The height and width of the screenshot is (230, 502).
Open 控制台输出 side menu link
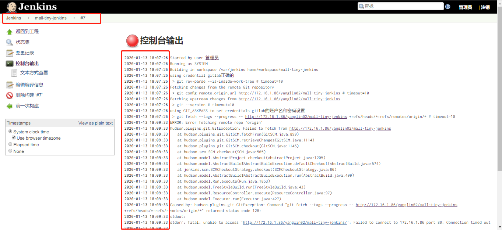tap(27, 64)
